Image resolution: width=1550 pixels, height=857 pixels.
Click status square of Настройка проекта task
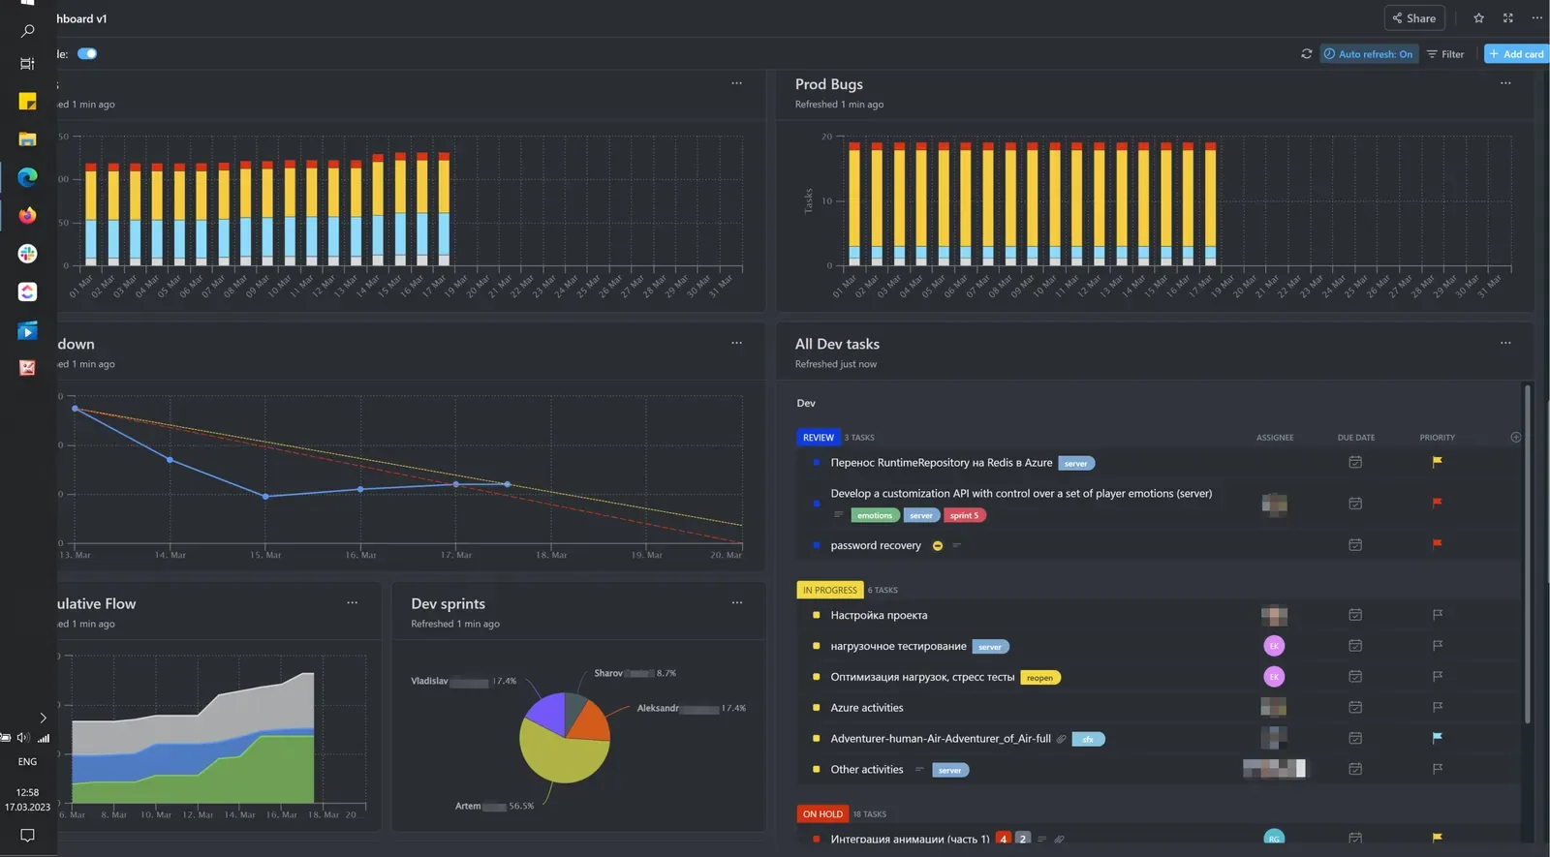pyautogui.click(x=817, y=615)
